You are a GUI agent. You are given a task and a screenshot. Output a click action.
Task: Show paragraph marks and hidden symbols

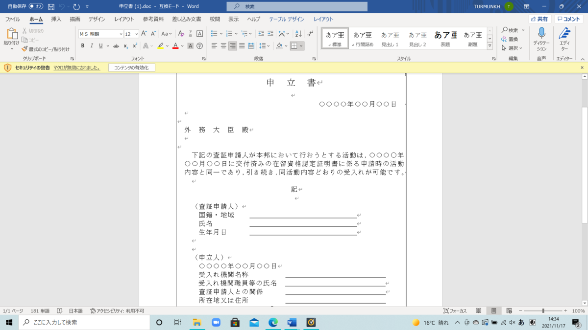(x=310, y=34)
